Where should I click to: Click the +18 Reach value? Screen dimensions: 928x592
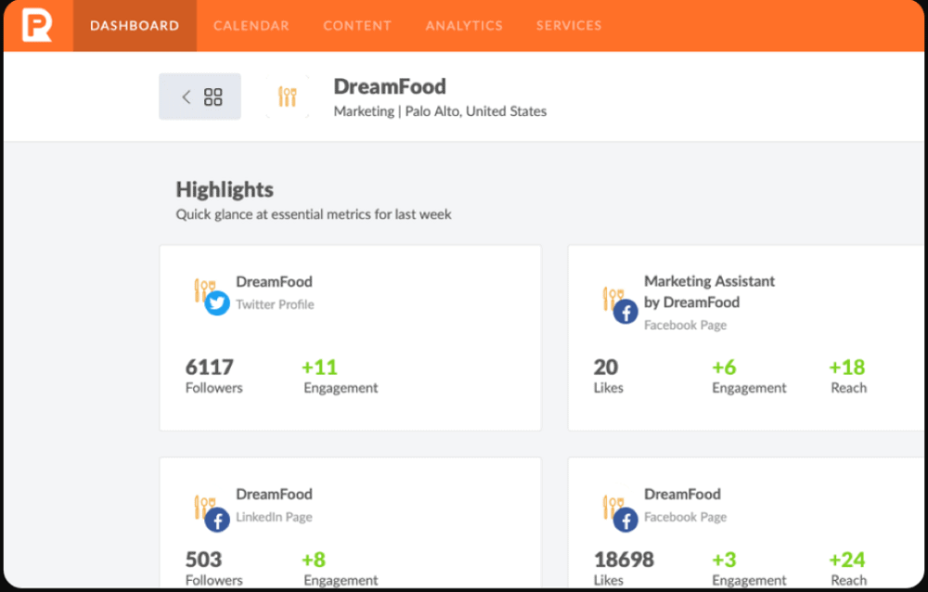click(847, 367)
